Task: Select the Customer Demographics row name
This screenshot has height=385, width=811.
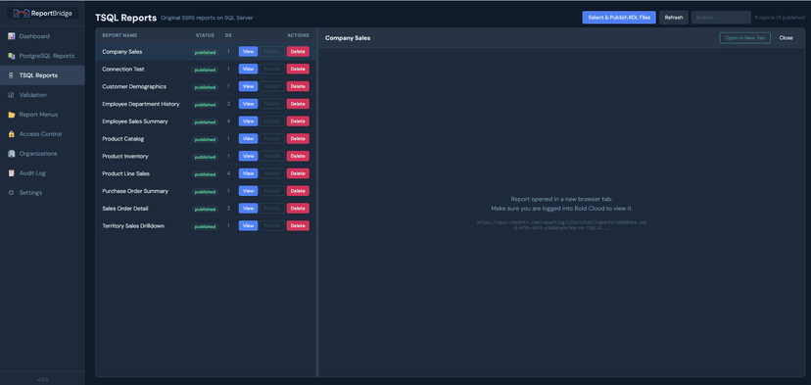Action: (x=134, y=86)
